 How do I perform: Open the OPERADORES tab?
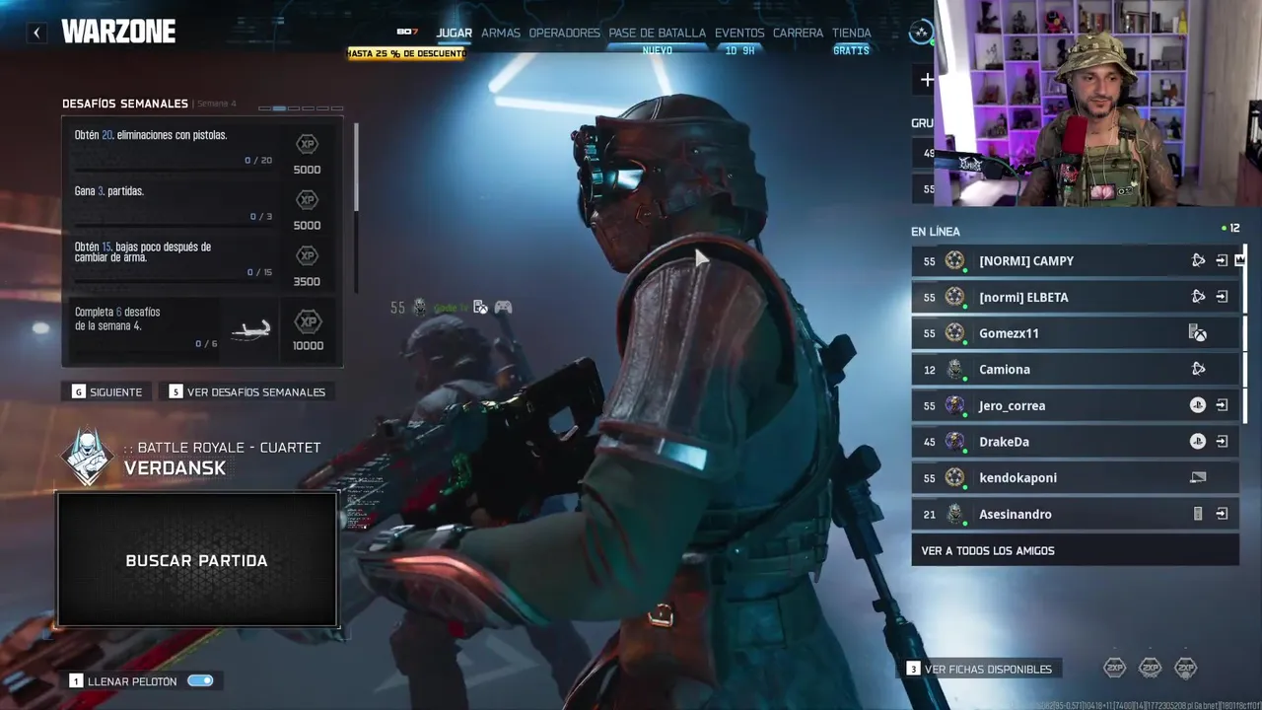click(564, 33)
